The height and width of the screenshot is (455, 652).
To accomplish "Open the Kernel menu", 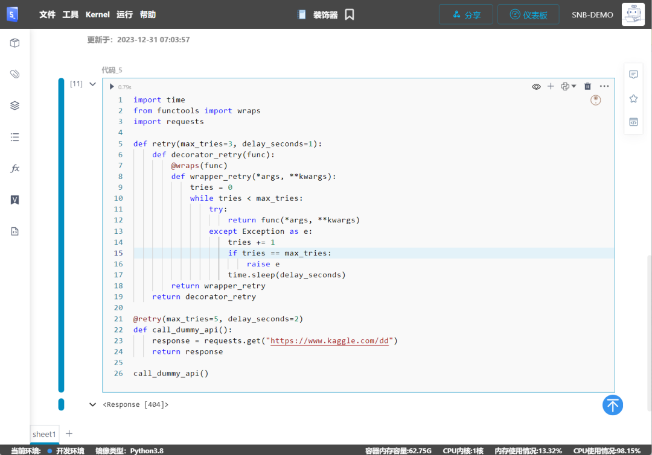I will click(98, 14).
